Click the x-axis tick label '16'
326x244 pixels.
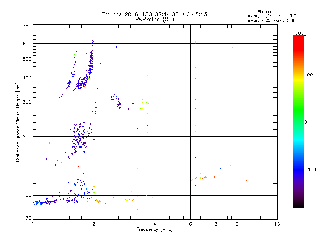pos(277,224)
